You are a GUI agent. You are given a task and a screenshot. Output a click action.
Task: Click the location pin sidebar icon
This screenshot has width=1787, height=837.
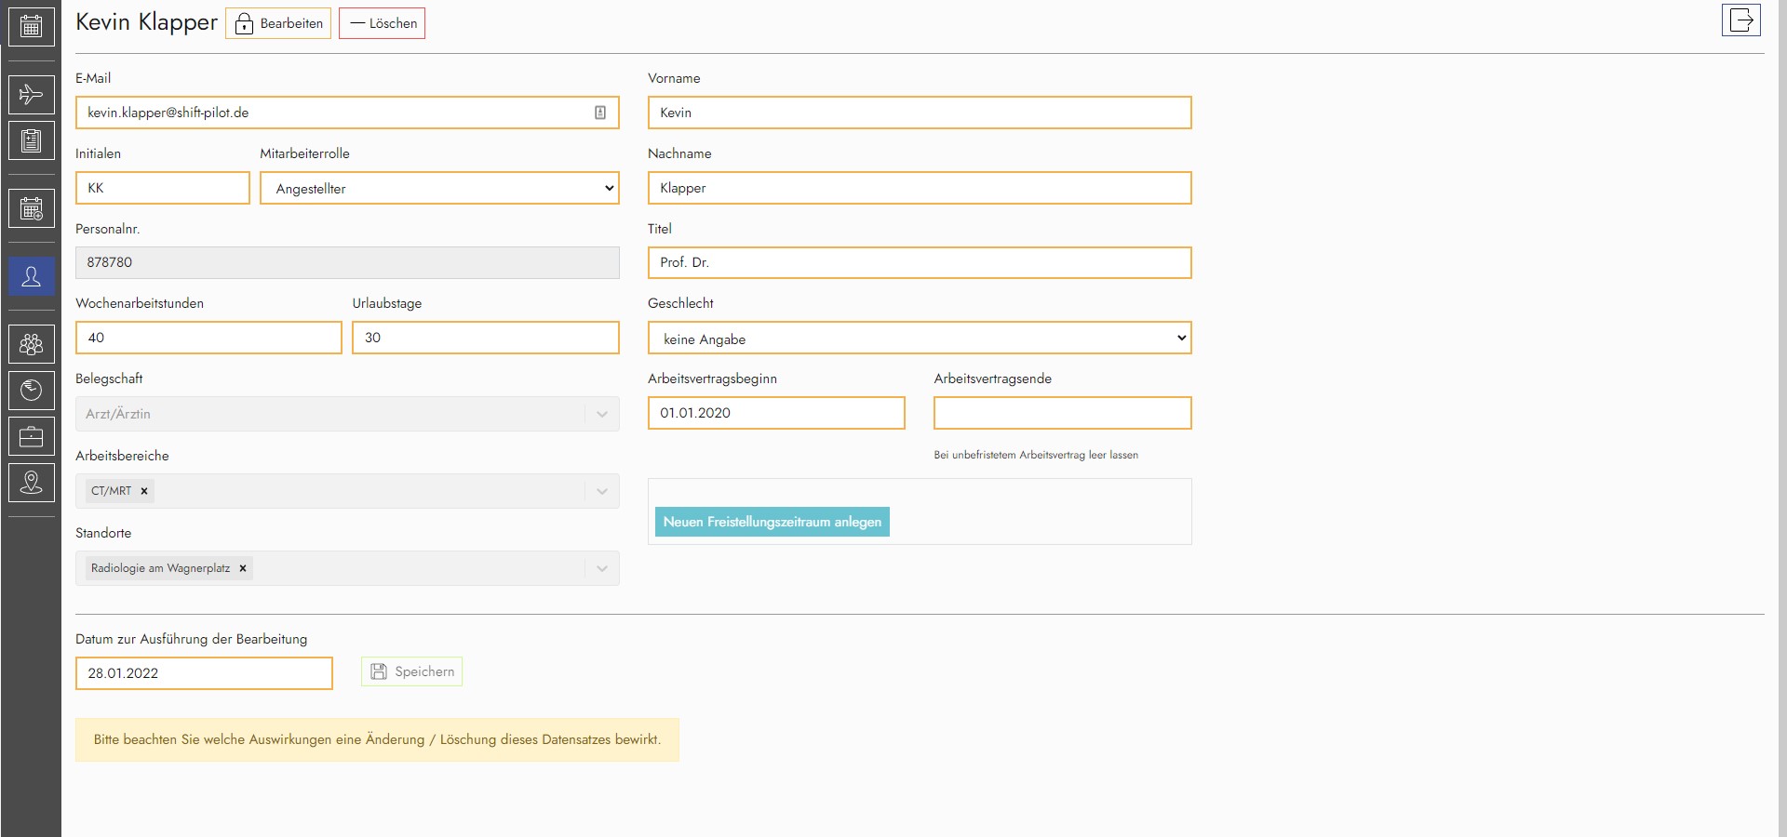pyautogui.click(x=31, y=483)
